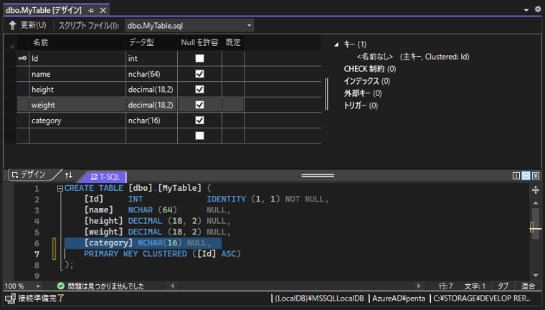Click the editor scrollbar down arrow
Screen dimensions: 545x310
tap(536, 276)
